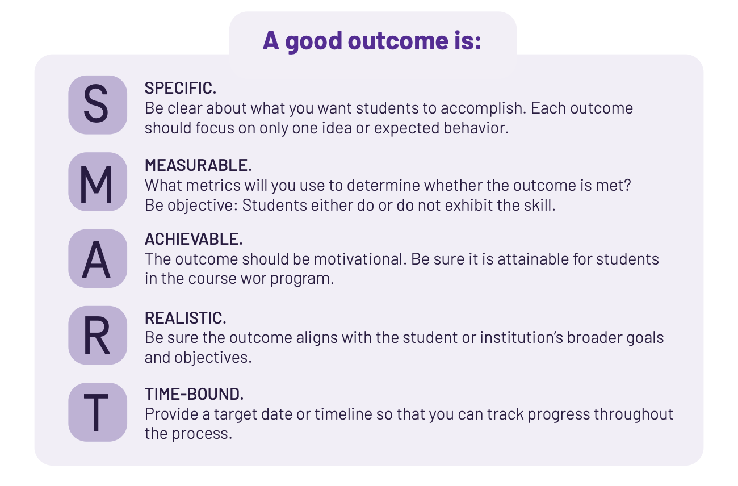
Task: Click 'should focus on only one idea' line
Action: tap(326, 128)
